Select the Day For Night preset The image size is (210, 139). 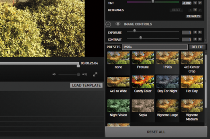167,84
